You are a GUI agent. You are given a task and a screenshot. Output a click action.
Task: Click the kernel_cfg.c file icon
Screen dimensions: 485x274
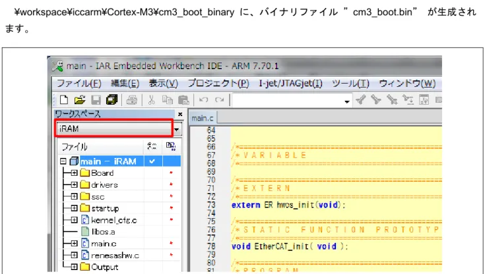coord(85,220)
